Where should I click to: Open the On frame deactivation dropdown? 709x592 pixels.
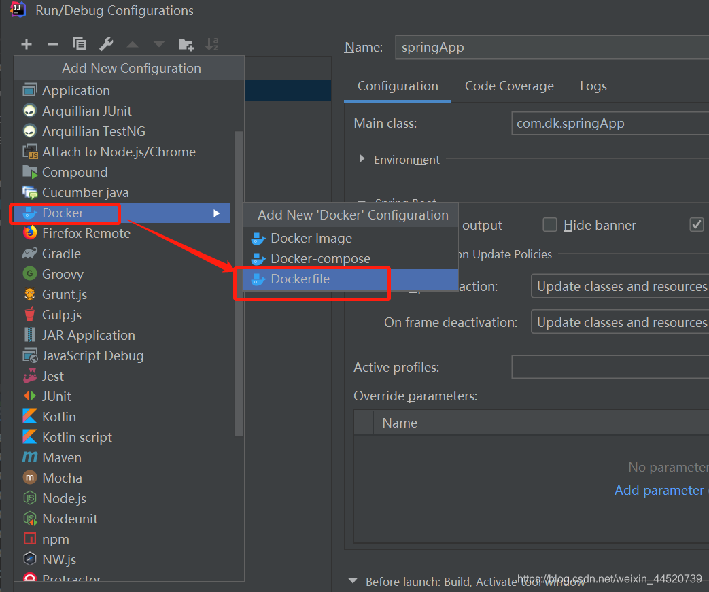[x=620, y=321]
